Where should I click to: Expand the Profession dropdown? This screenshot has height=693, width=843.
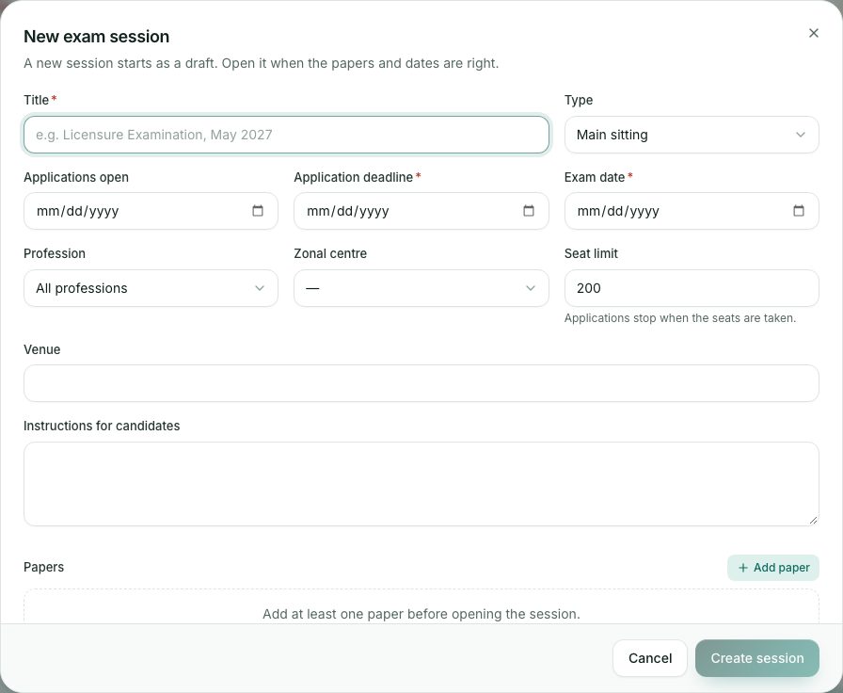point(151,288)
